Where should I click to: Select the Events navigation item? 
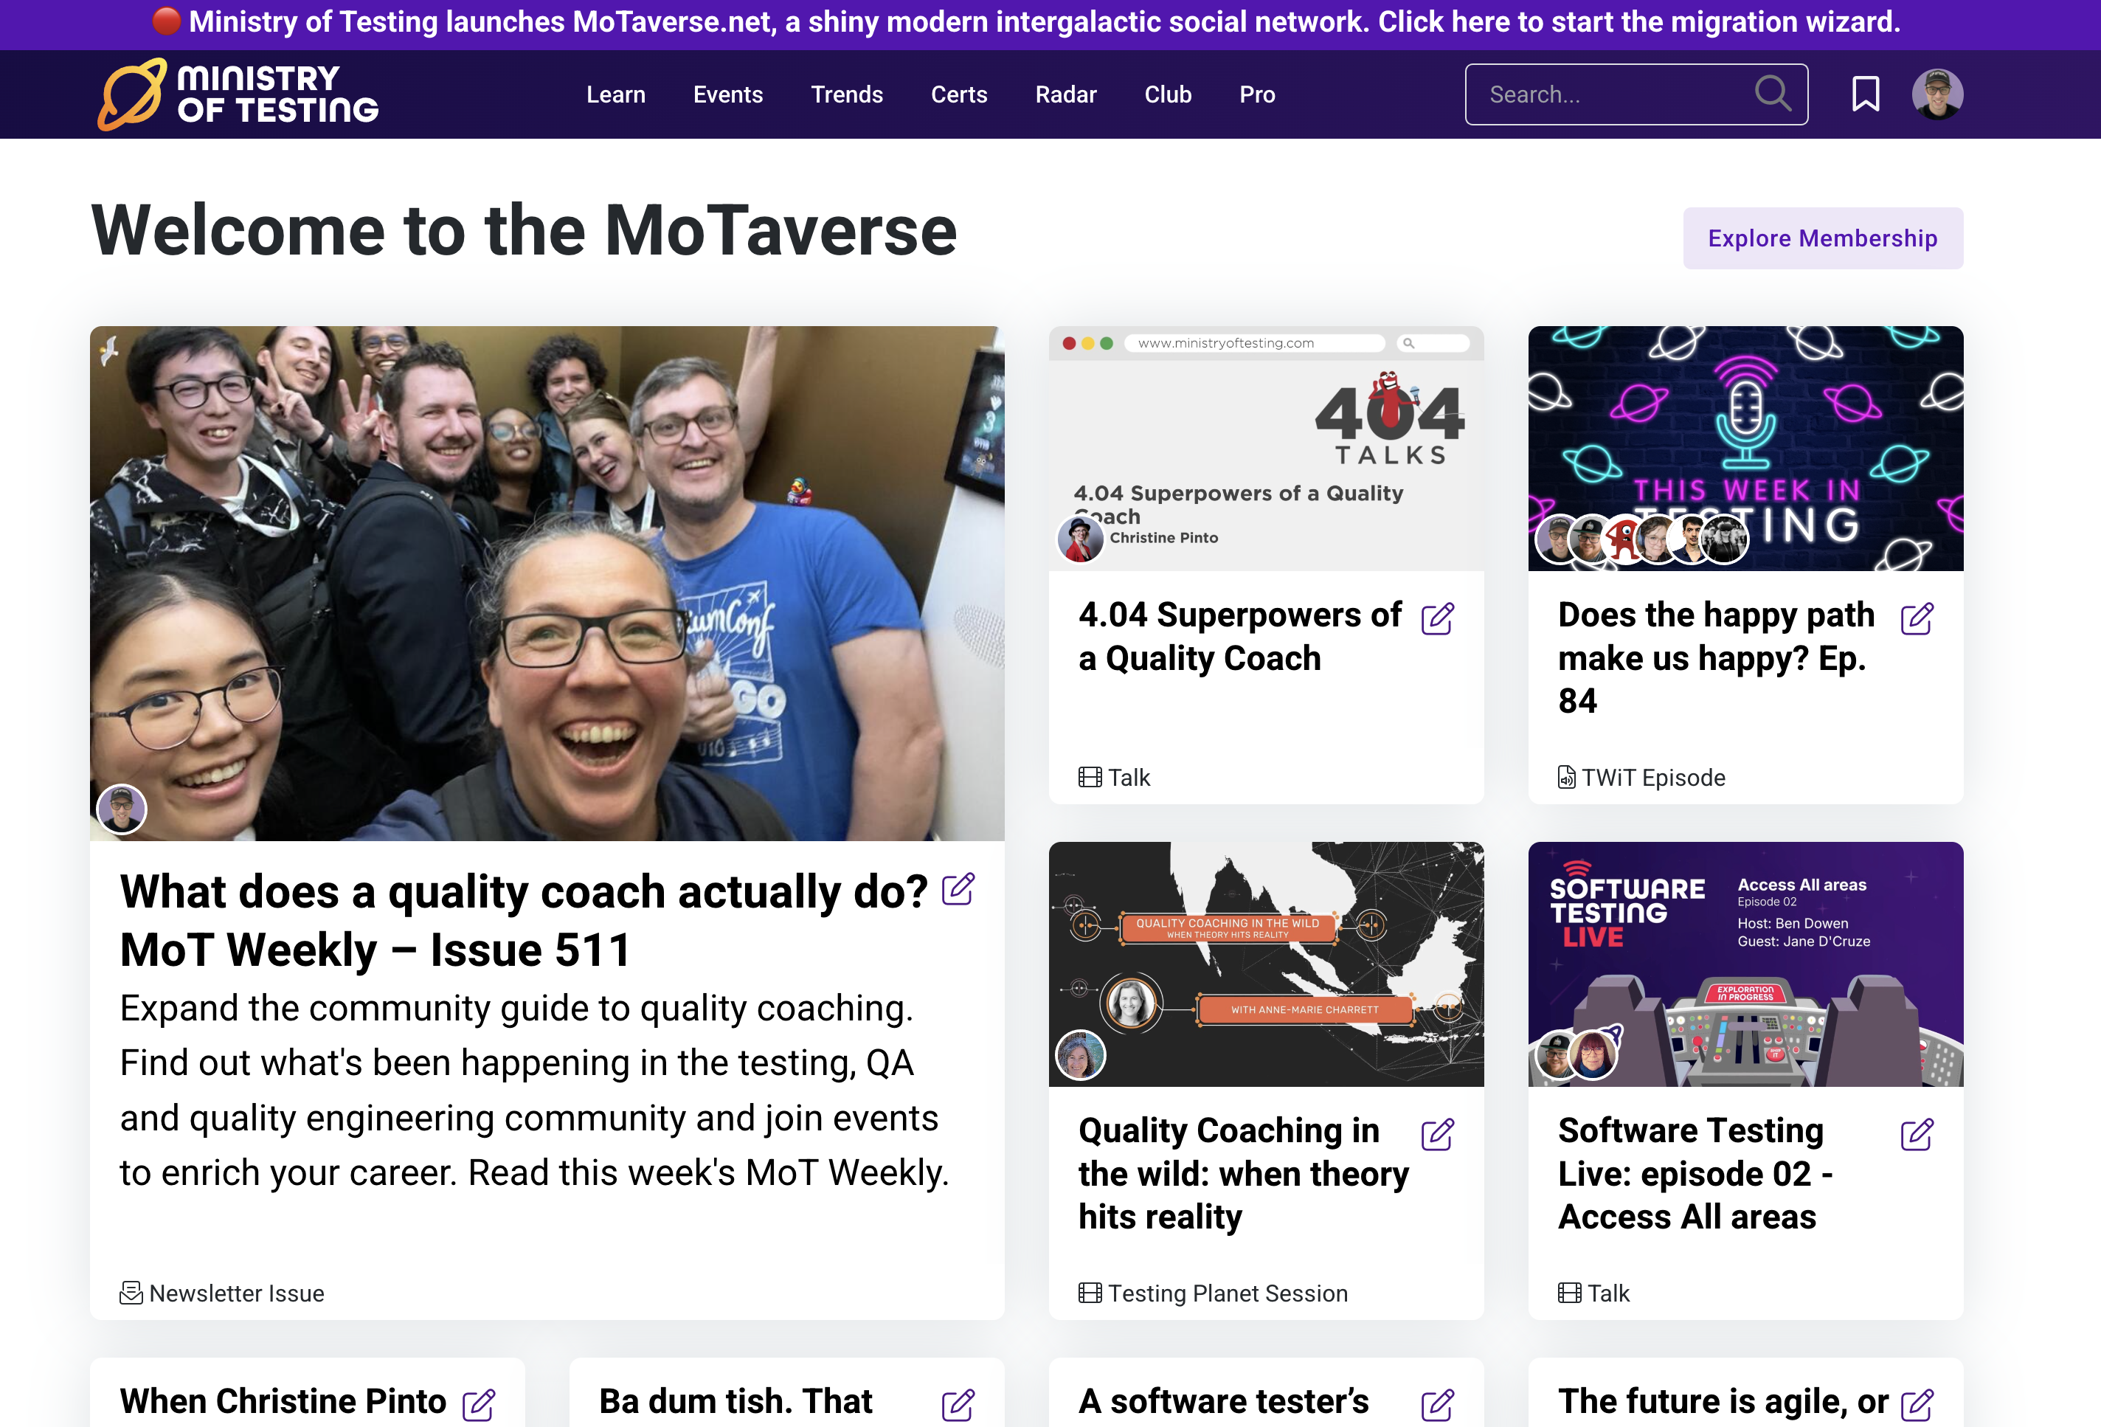(728, 94)
